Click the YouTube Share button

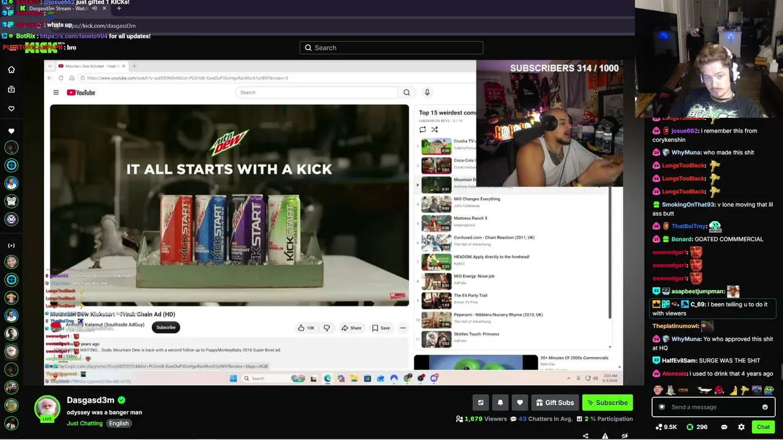click(351, 328)
